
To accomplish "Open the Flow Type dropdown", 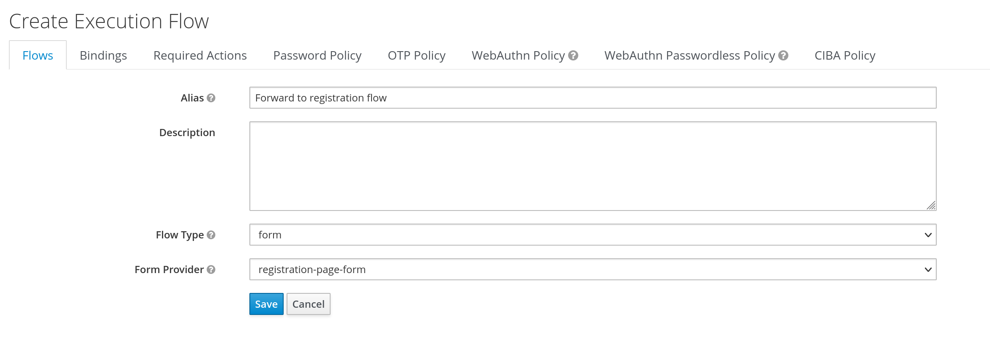I will pyautogui.click(x=592, y=235).
